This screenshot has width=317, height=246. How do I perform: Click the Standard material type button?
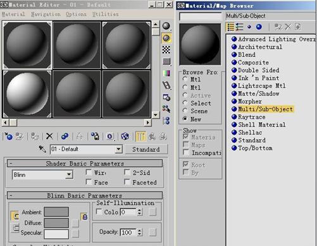[146, 149]
